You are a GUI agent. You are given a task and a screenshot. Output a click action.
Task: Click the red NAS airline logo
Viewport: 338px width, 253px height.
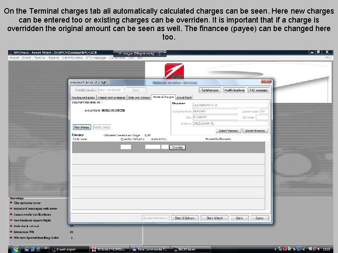174,71
